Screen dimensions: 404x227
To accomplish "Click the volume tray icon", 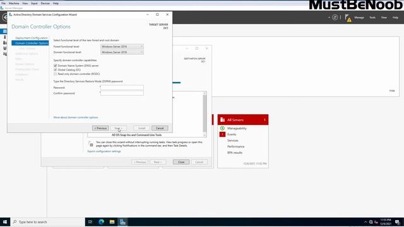I will (376, 222).
